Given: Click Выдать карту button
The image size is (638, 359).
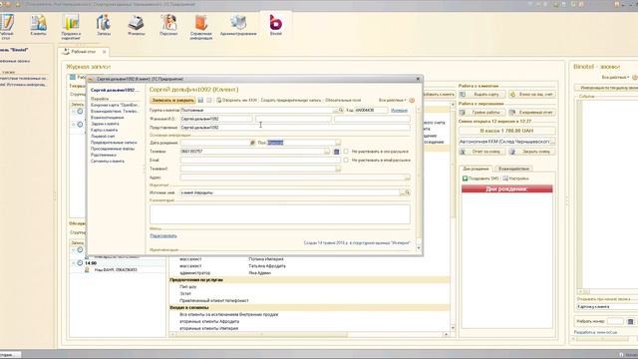Looking at the screenshot, I should click(482, 95).
